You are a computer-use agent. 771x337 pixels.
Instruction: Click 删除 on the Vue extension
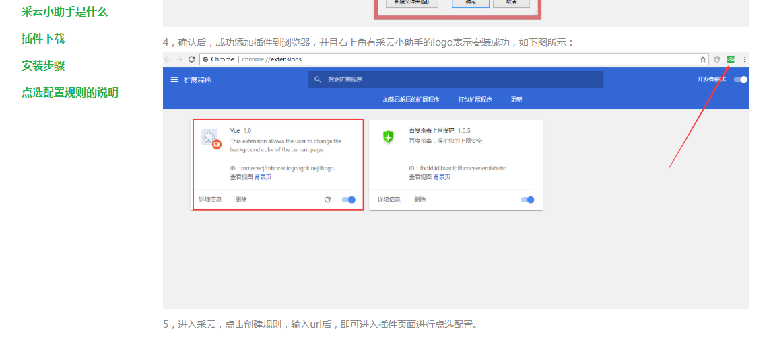[241, 200]
